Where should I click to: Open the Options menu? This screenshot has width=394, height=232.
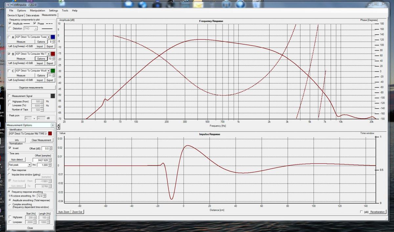[22, 10]
